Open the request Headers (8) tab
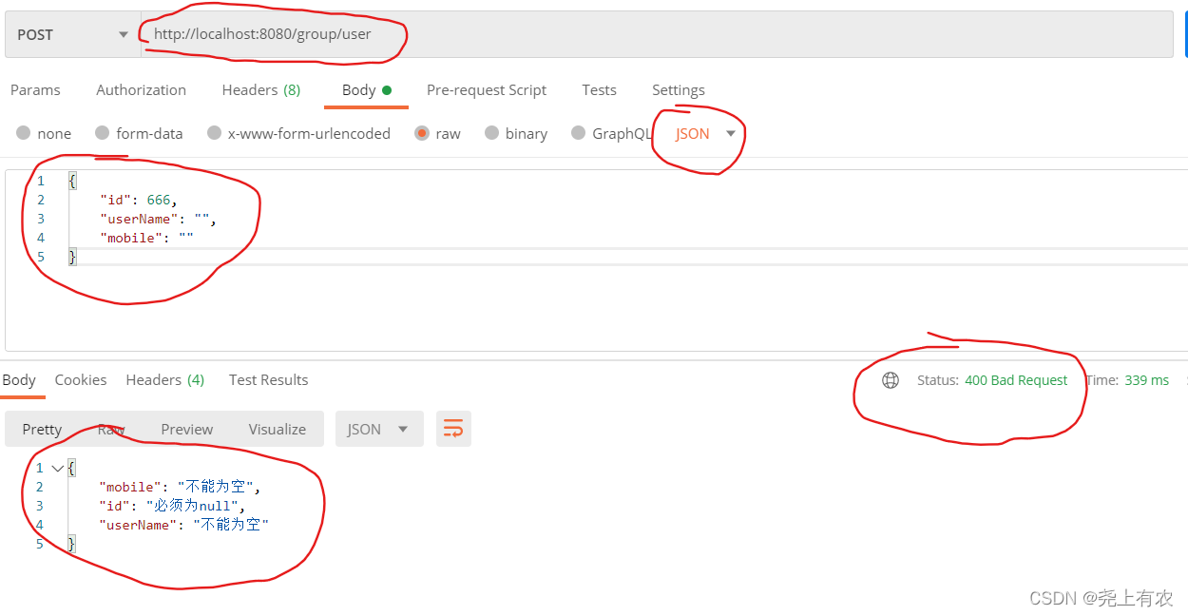The image size is (1188, 616). [261, 90]
